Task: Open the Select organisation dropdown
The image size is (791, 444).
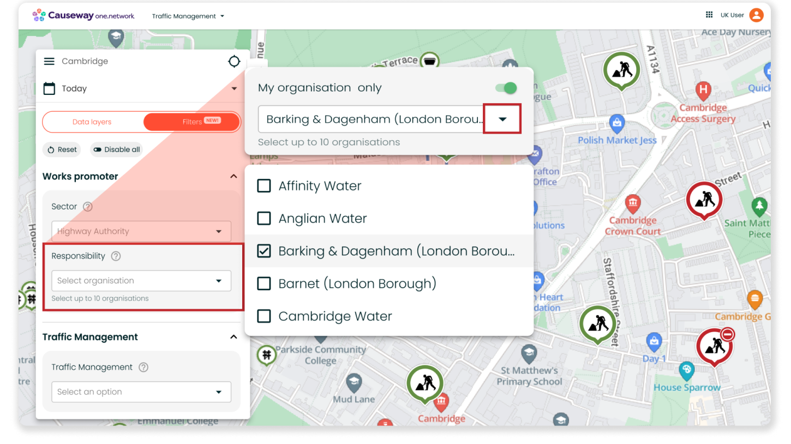Action: 141,281
